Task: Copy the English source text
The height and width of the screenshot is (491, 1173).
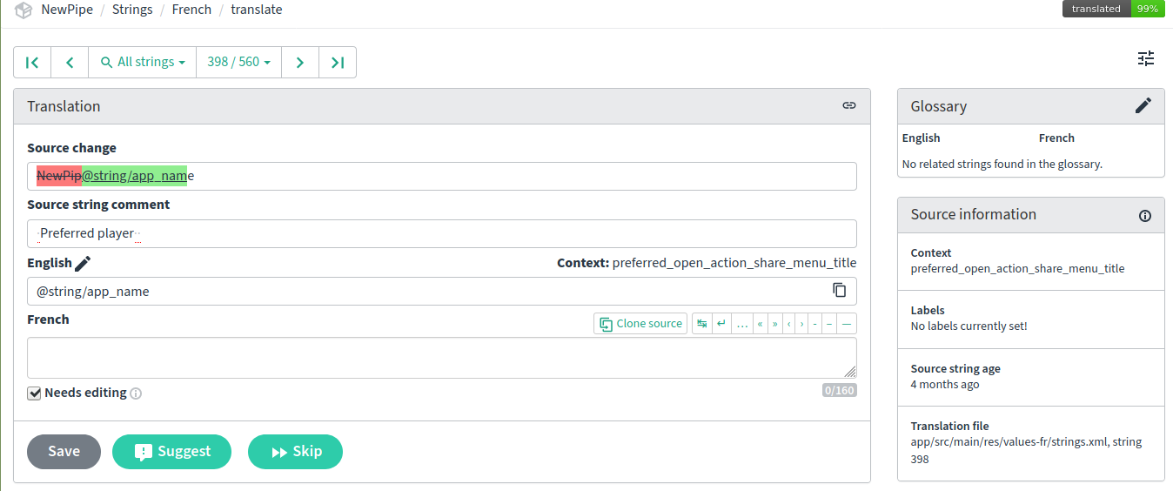Action: click(x=840, y=291)
